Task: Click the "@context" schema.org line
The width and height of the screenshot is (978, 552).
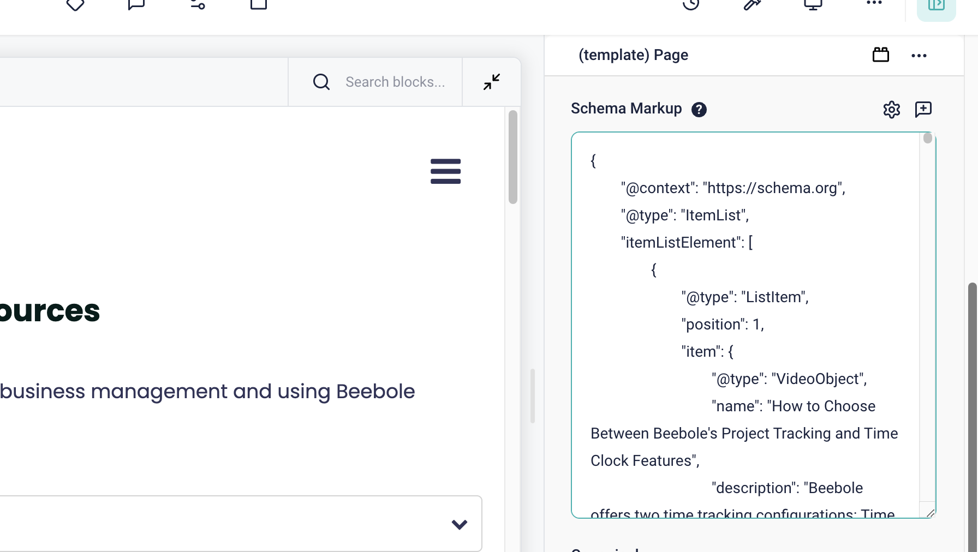Action: (733, 188)
